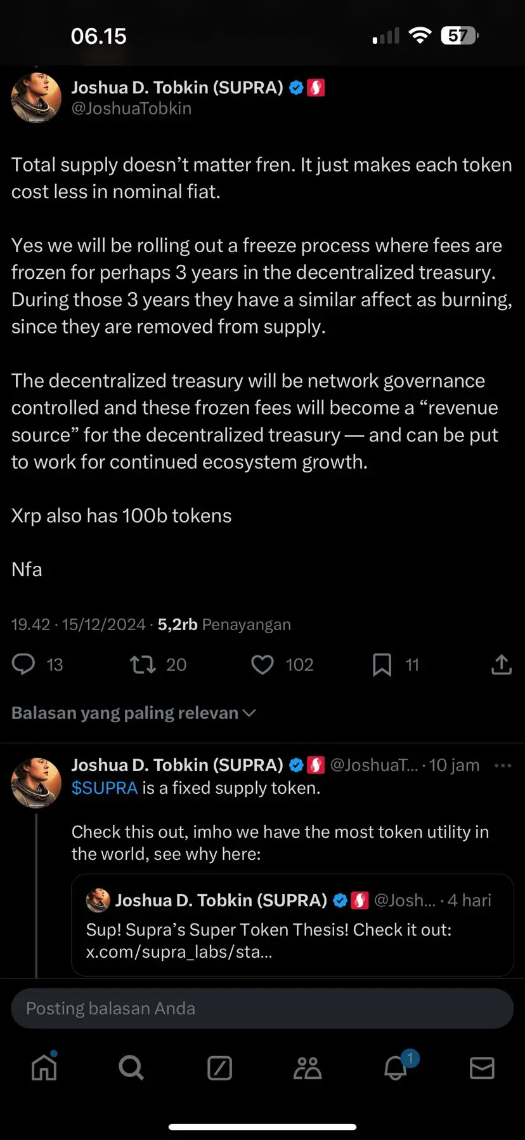Image resolution: width=525 pixels, height=1140 pixels.
Task: Like the tweet with the heart icon
Action: [x=262, y=664]
